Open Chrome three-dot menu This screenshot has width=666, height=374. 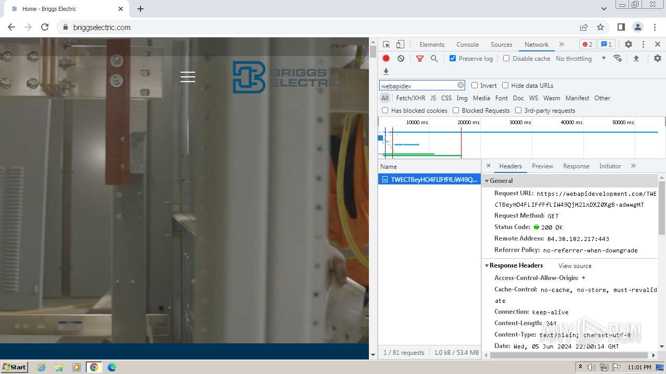[x=655, y=27]
